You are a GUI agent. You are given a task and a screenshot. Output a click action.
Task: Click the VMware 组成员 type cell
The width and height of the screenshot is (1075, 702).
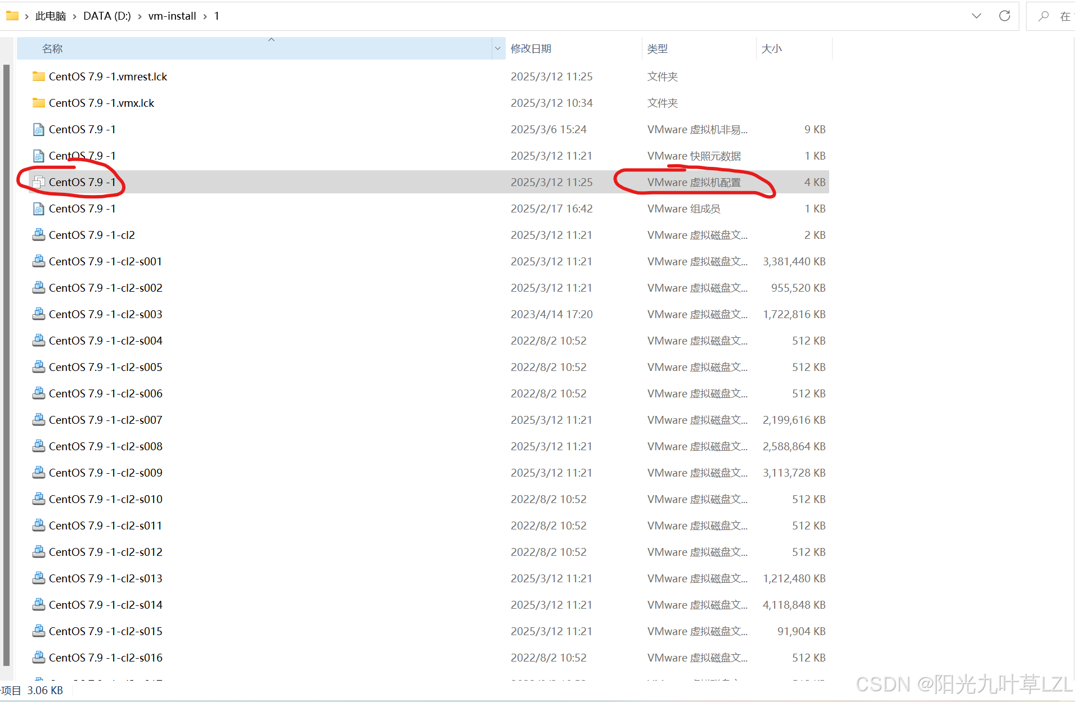click(x=683, y=209)
